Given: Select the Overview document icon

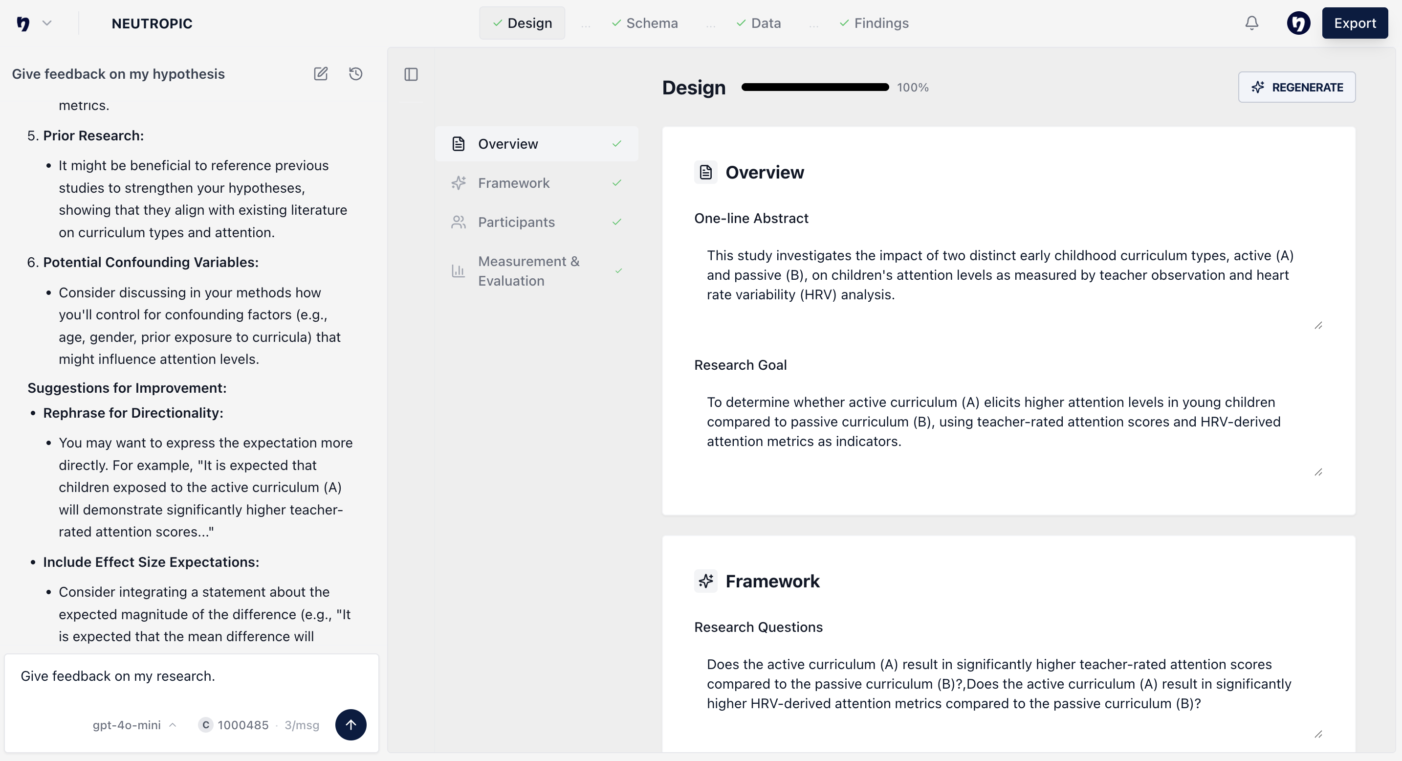Looking at the screenshot, I should tap(459, 143).
